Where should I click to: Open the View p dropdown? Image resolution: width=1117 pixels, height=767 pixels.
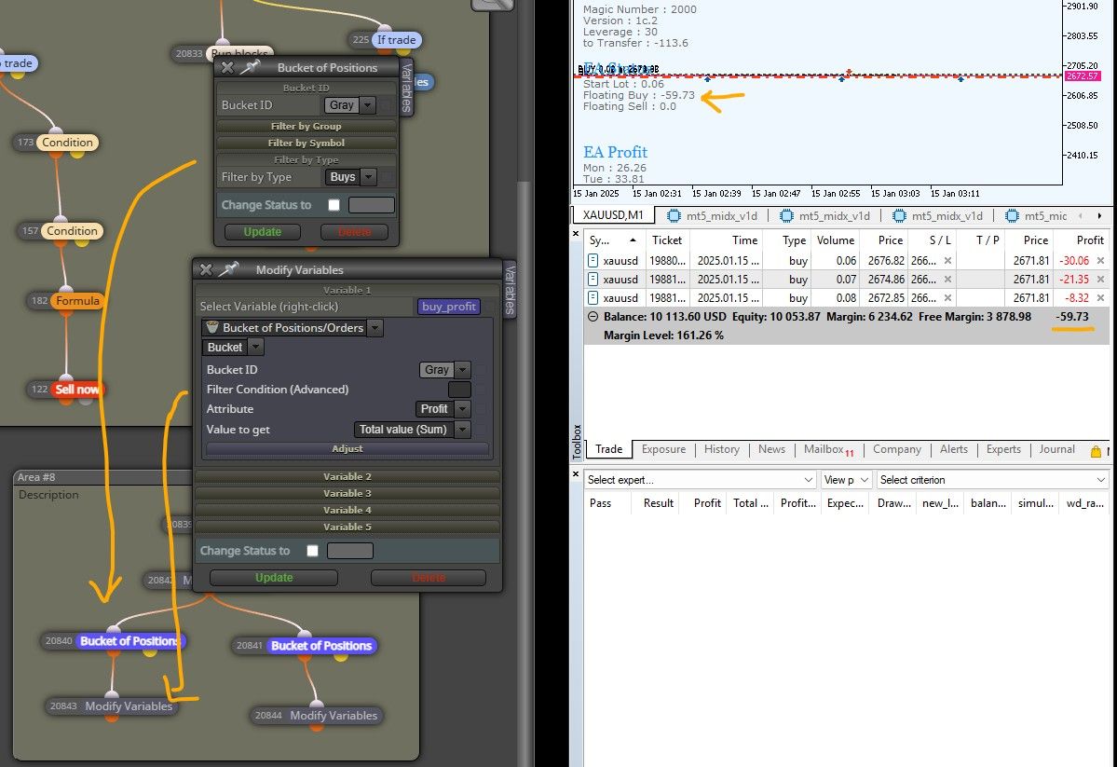846,480
